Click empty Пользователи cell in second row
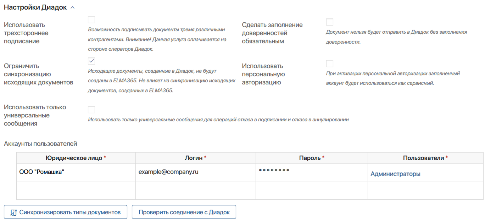The width and height of the screenshot is (485, 221). 425,191
